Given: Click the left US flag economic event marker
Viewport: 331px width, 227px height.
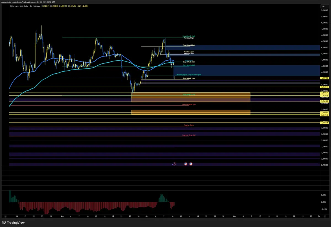Looking at the screenshot, I should (185, 164).
